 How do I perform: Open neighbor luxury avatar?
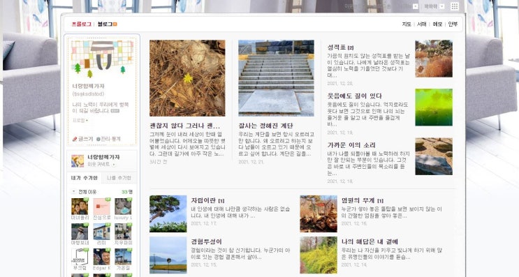pos(123,207)
